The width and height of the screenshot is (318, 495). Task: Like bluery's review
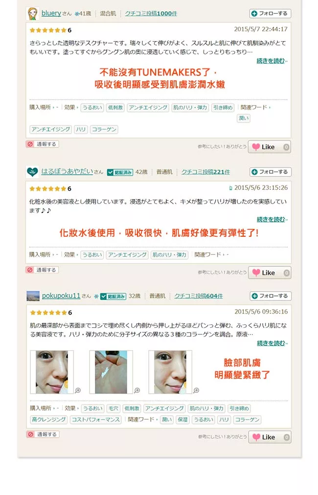270,147
